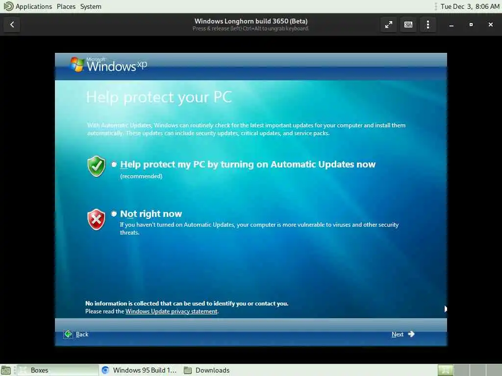502x376 pixels.
Task: Switch to Downloads taskbar item
Action: [207, 370]
